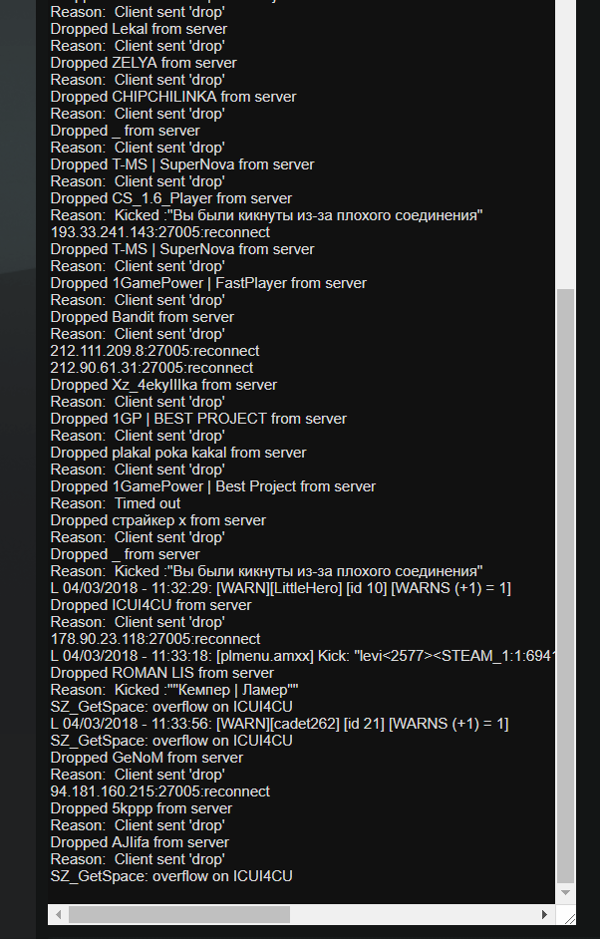The image size is (600, 945).
Task: Click the vertical scrollbar thumb
Action: (x=565, y=586)
